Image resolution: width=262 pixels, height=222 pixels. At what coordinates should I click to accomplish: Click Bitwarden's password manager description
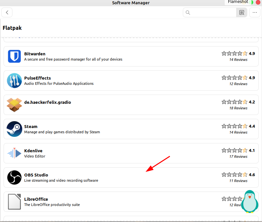coord(73,59)
